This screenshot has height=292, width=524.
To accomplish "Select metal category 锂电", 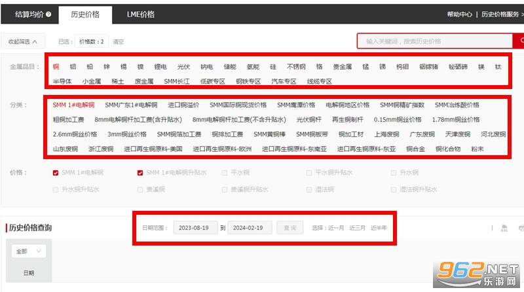I will [160, 67].
